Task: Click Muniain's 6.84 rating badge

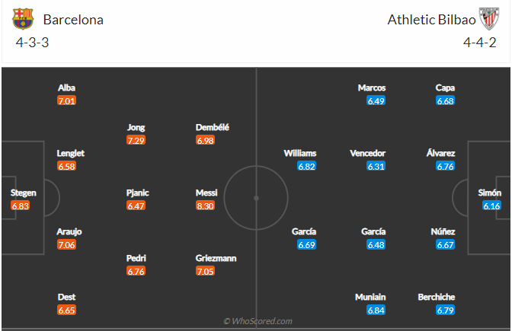Action: click(376, 310)
